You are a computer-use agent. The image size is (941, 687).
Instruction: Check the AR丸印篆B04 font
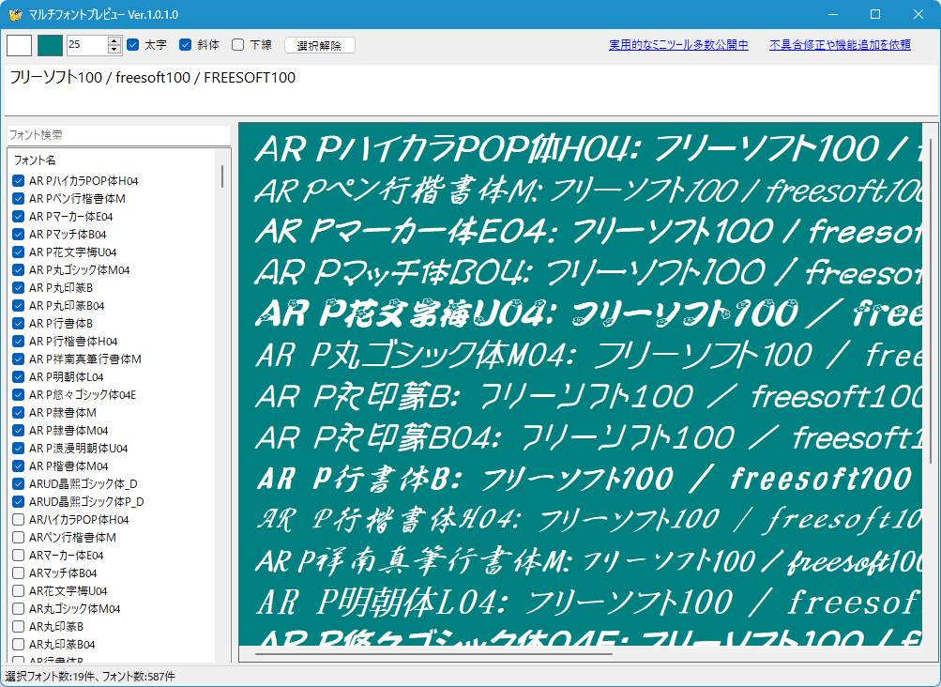[x=19, y=645]
